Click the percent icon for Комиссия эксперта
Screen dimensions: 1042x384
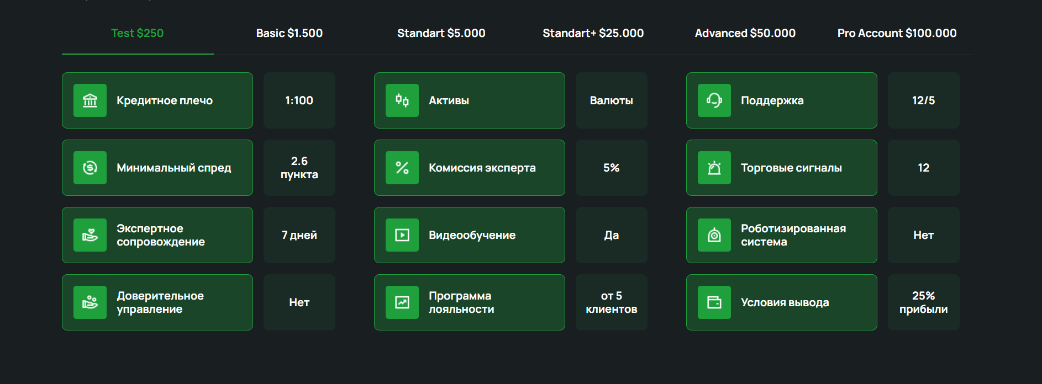pos(402,168)
